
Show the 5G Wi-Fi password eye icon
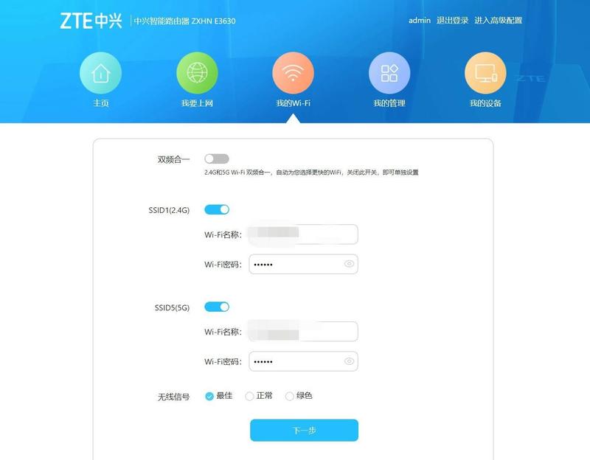pos(349,361)
